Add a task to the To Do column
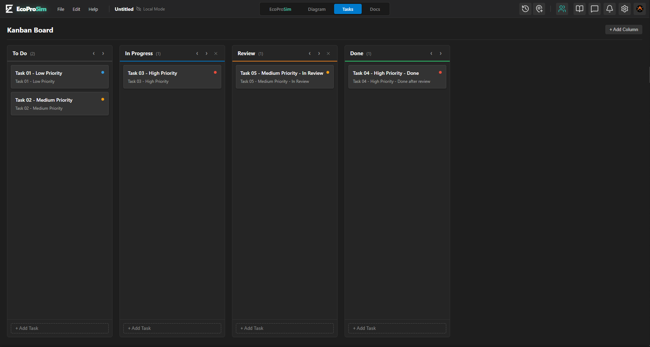650x347 pixels. click(x=60, y=328)
